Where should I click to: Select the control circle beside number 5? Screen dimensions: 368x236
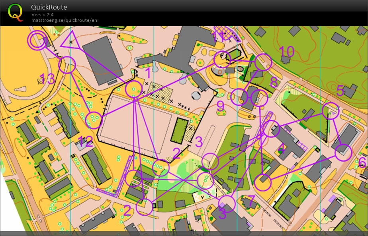coord(330,111)
